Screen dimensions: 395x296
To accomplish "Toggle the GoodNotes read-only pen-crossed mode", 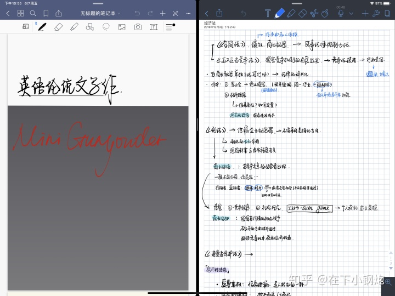I will (176, 13).
